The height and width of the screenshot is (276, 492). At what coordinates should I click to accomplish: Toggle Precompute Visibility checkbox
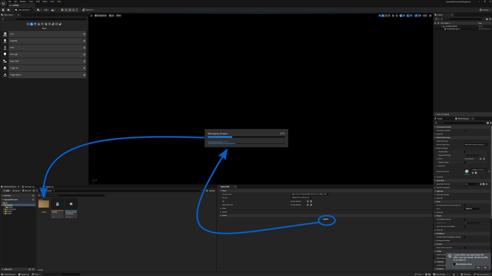(465, 130)
